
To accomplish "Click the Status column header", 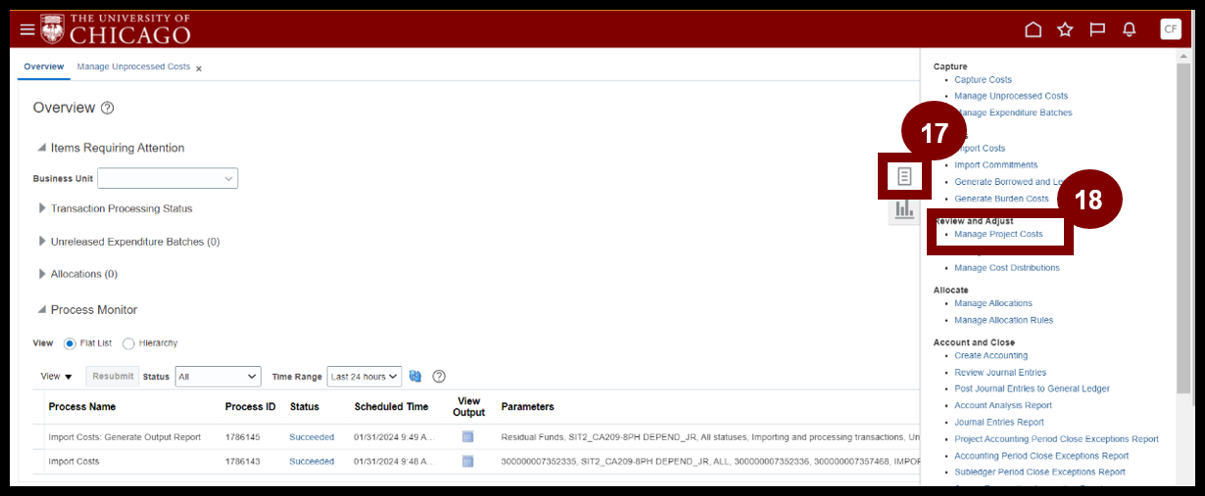I will 305,407.
